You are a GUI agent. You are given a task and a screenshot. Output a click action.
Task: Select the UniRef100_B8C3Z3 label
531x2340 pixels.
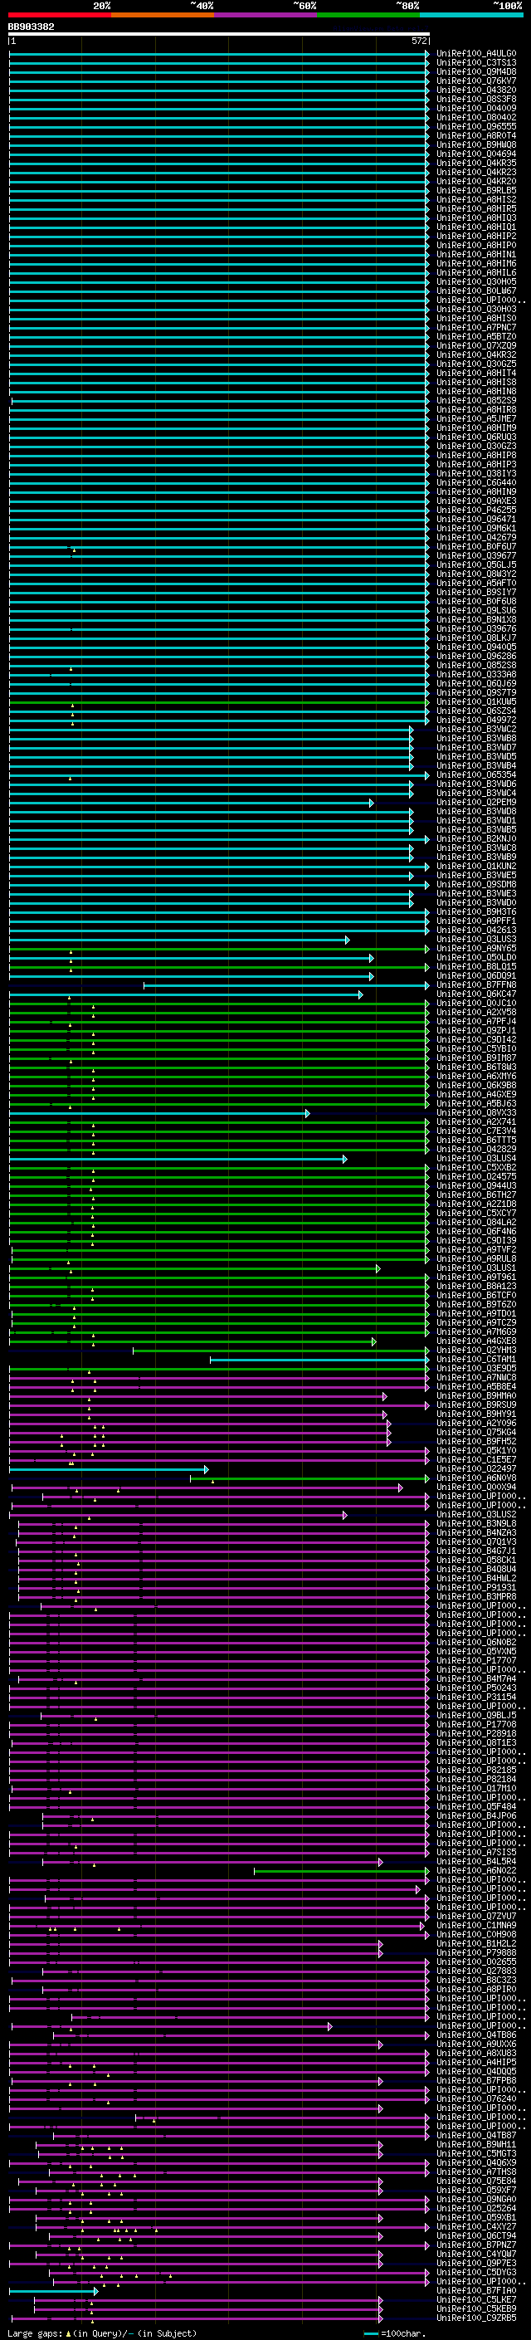[x=475, y=1980]
